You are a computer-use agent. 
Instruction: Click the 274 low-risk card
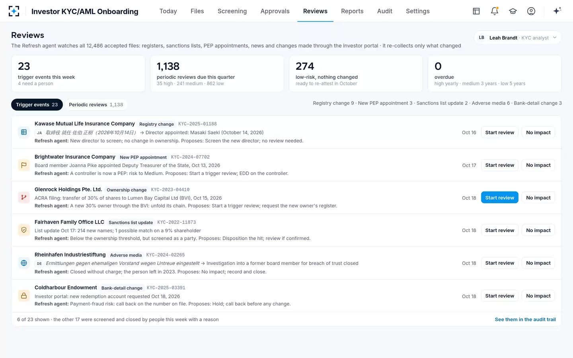356,74
